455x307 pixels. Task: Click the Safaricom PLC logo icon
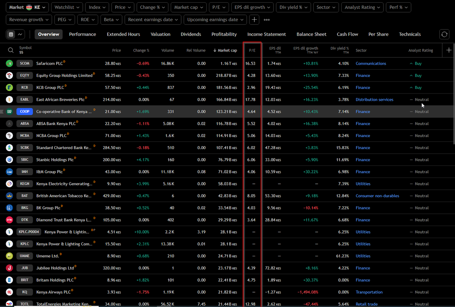point(9,64)
